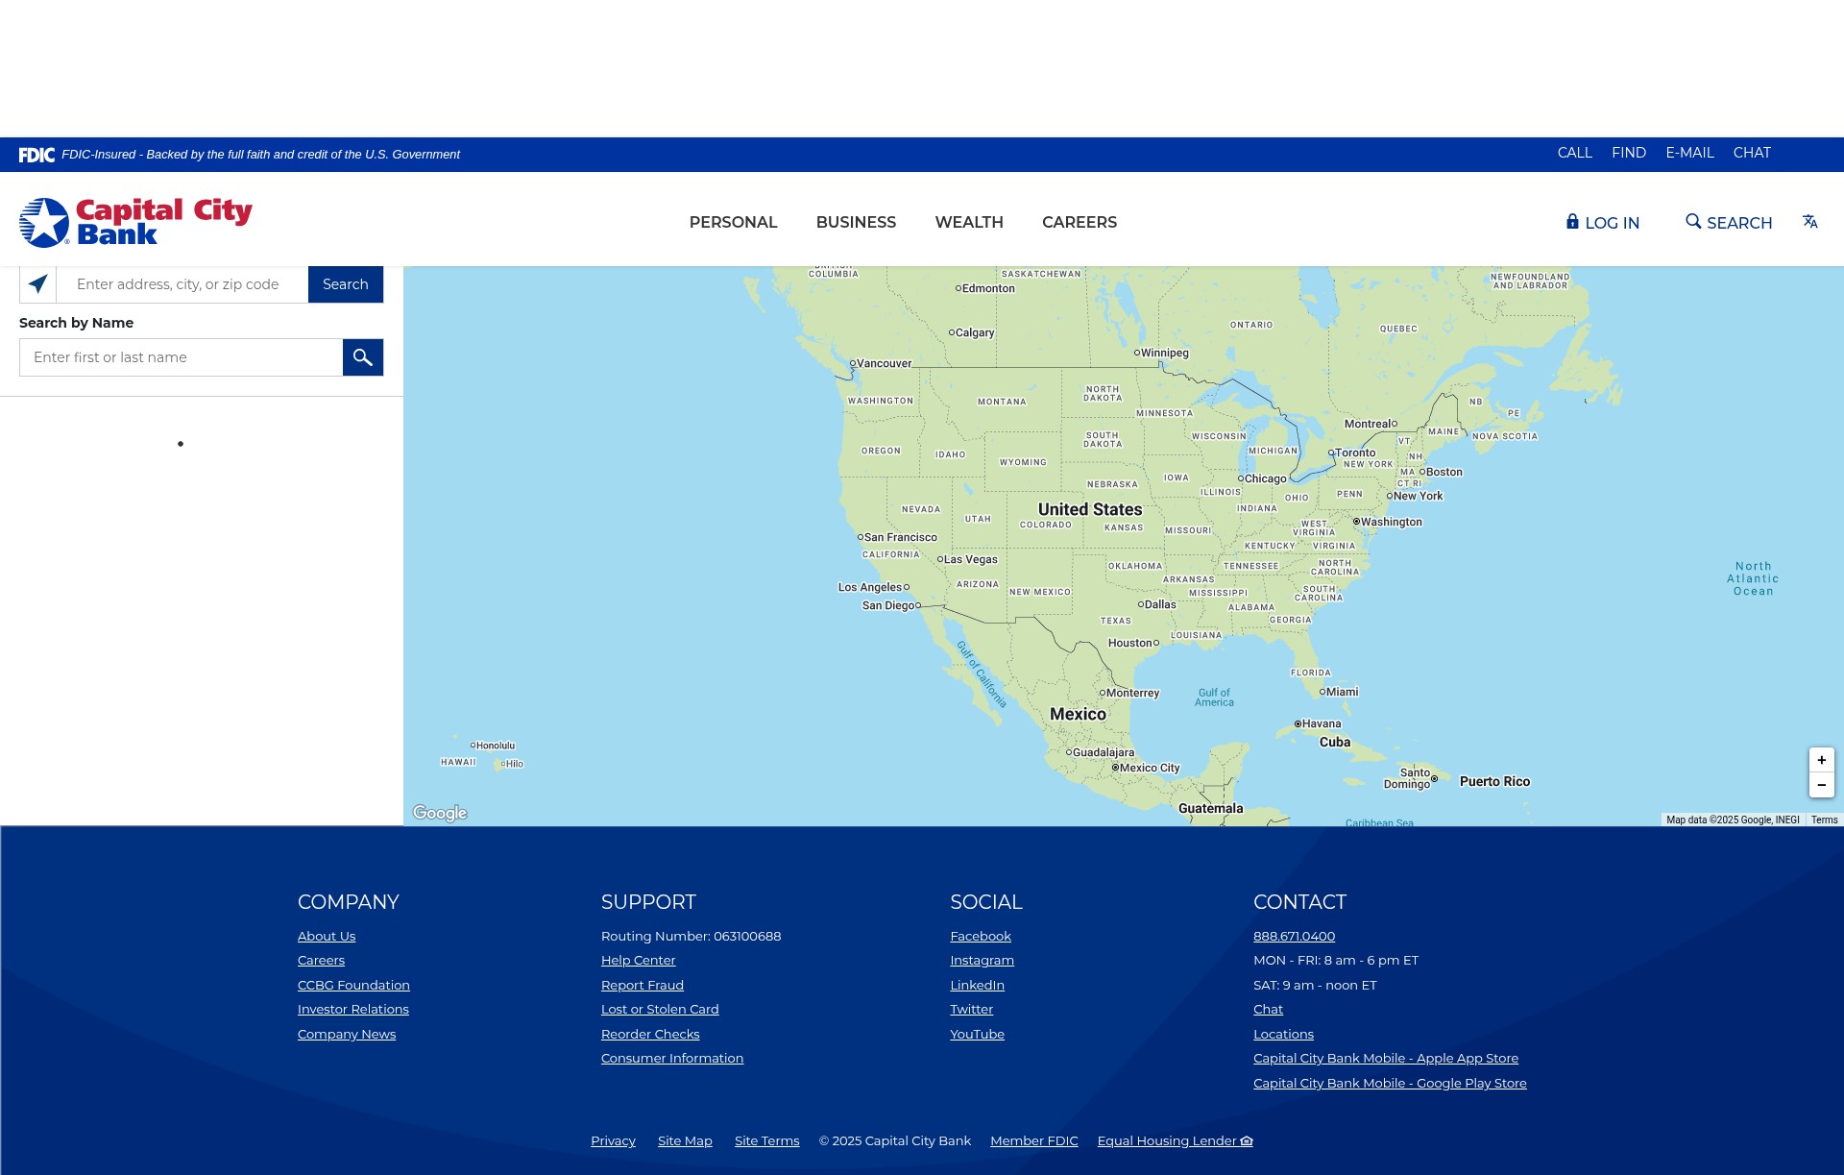
Task: Click Chicago on the map
Action: (x=1262, y=478)
